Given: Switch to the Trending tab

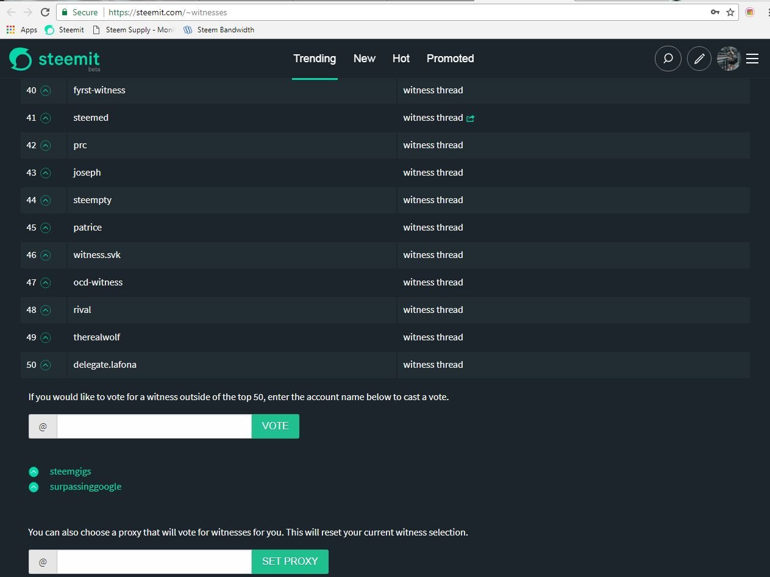Looking at the screenshot, I should point(315,59).
